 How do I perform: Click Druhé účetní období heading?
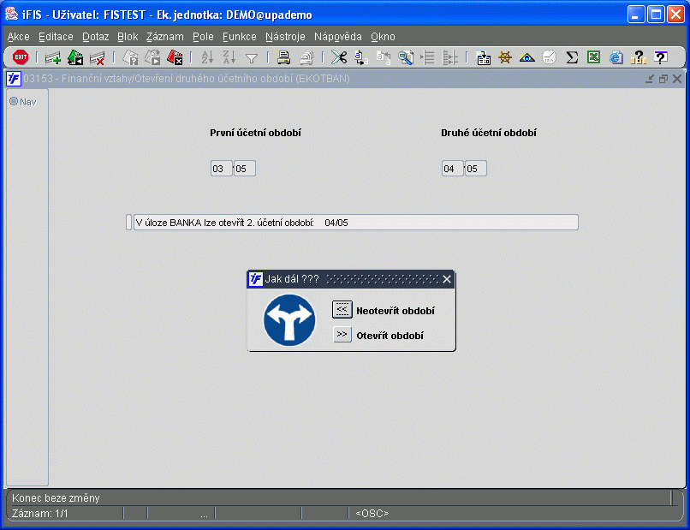(x=489, y=133)
